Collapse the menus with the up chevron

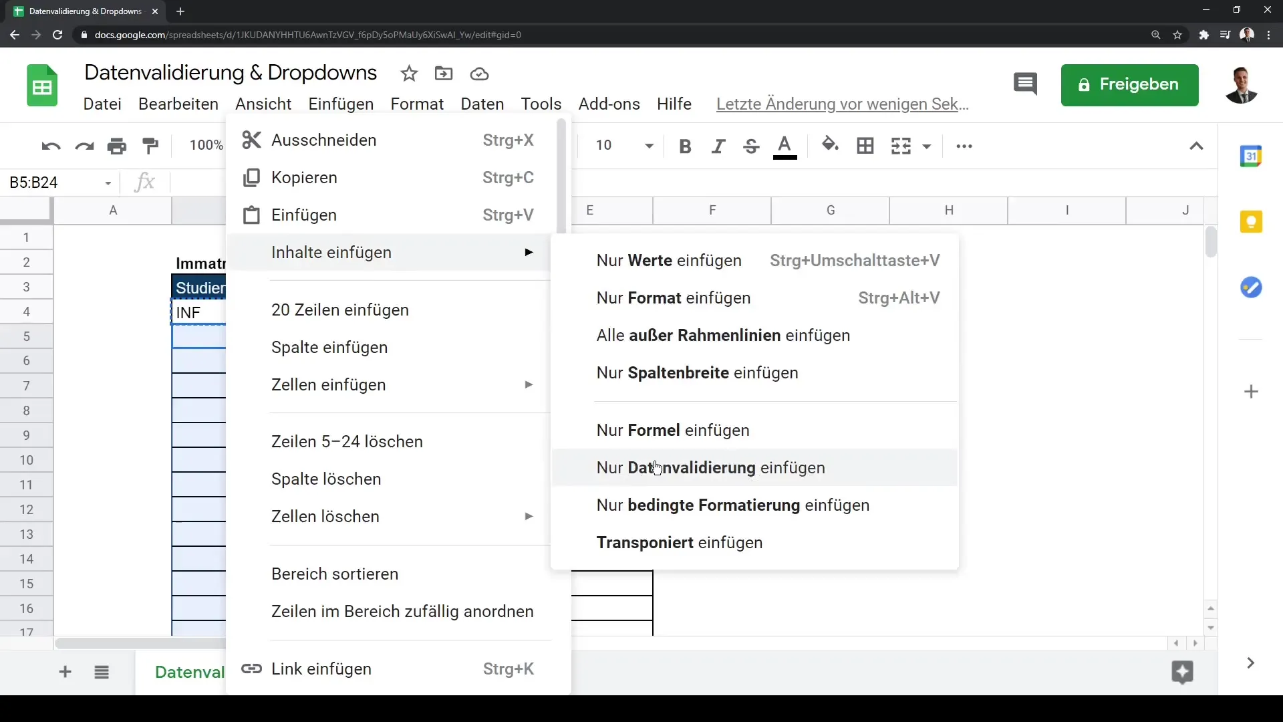tap(1196, 146)
